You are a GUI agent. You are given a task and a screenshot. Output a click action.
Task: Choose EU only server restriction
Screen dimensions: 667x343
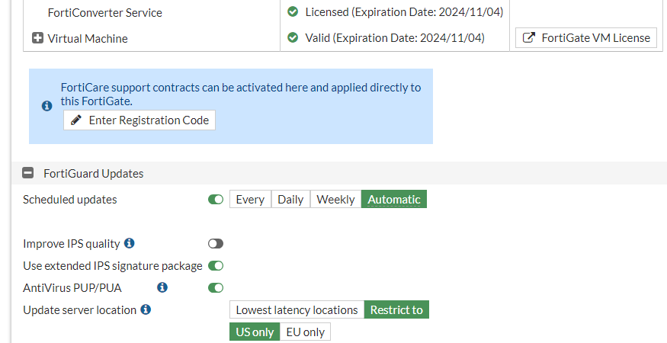305,332
